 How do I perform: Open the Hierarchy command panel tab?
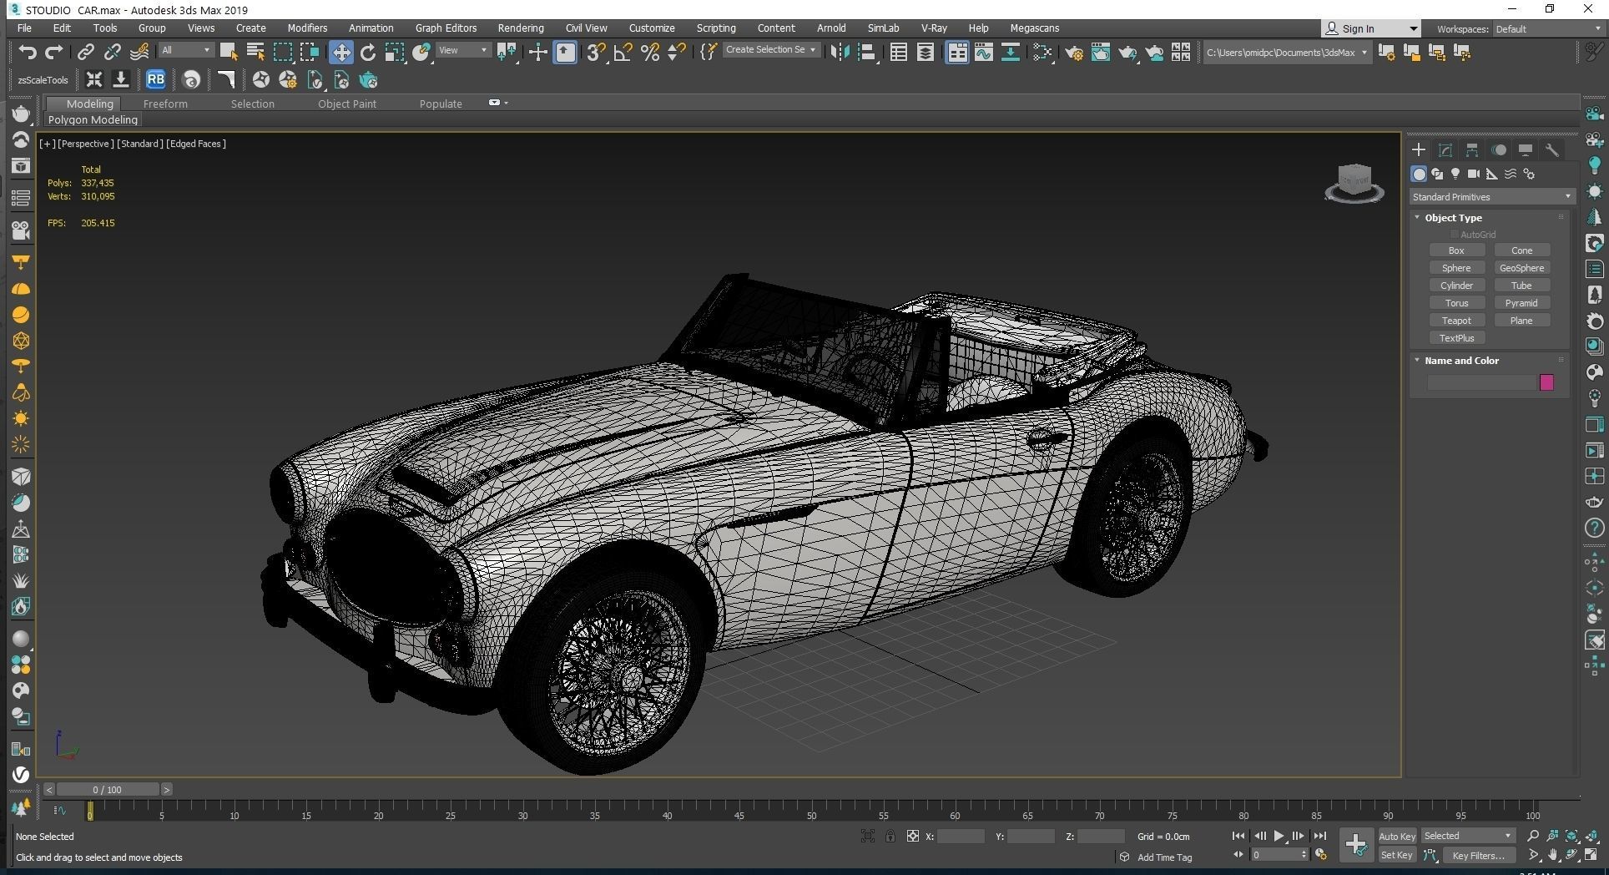[1472, 150]
